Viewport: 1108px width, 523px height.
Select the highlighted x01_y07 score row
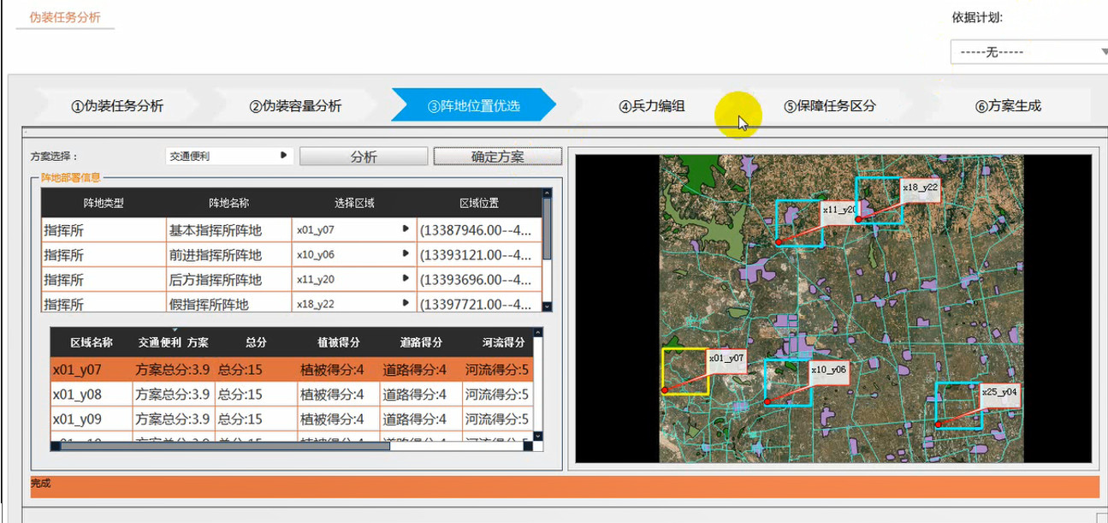click(292, 370)
